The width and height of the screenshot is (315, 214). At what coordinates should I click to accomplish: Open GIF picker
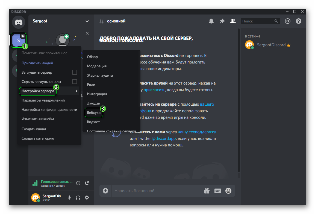click(217, 191)
